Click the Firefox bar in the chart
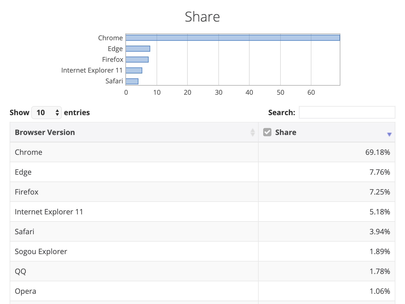The width and height of the screenshot is (405, 304). (137, 60)
